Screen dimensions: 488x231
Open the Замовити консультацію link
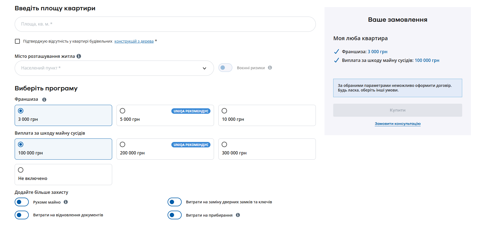click(x=397, y=124)
